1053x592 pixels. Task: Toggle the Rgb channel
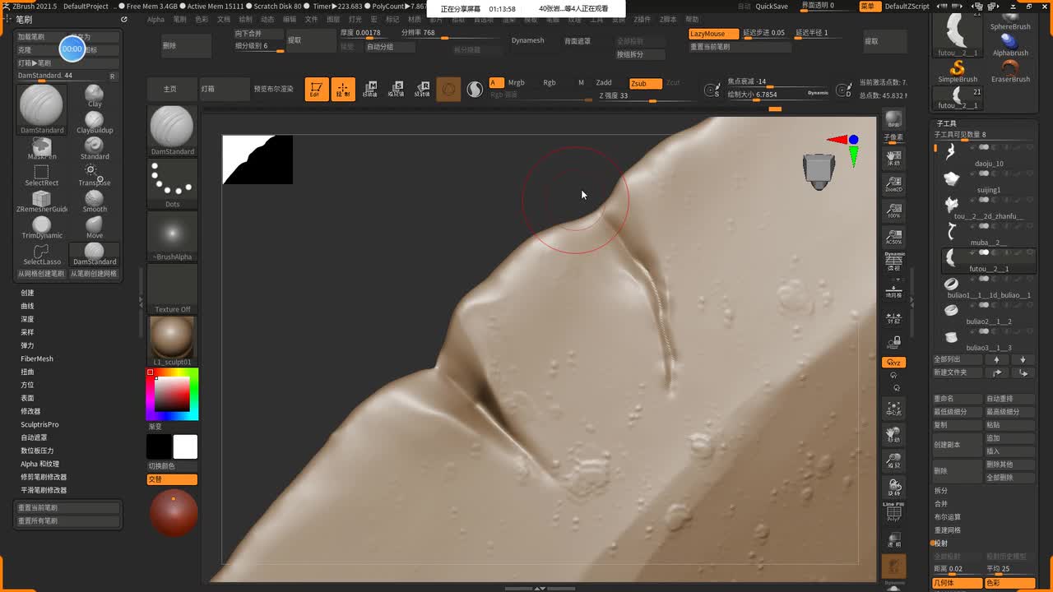[x=550, y=83]
